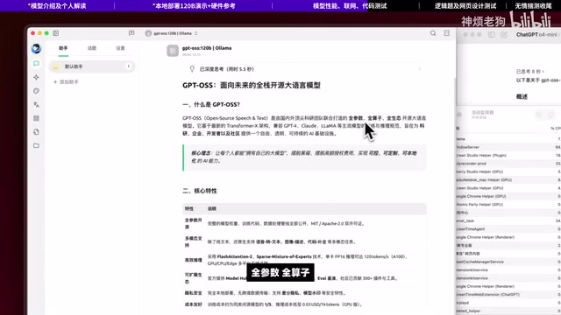Click the 核心理念 quote block
Image resolution: width=561 pixels, height=315 pixels.
click(x=304, y=157)
